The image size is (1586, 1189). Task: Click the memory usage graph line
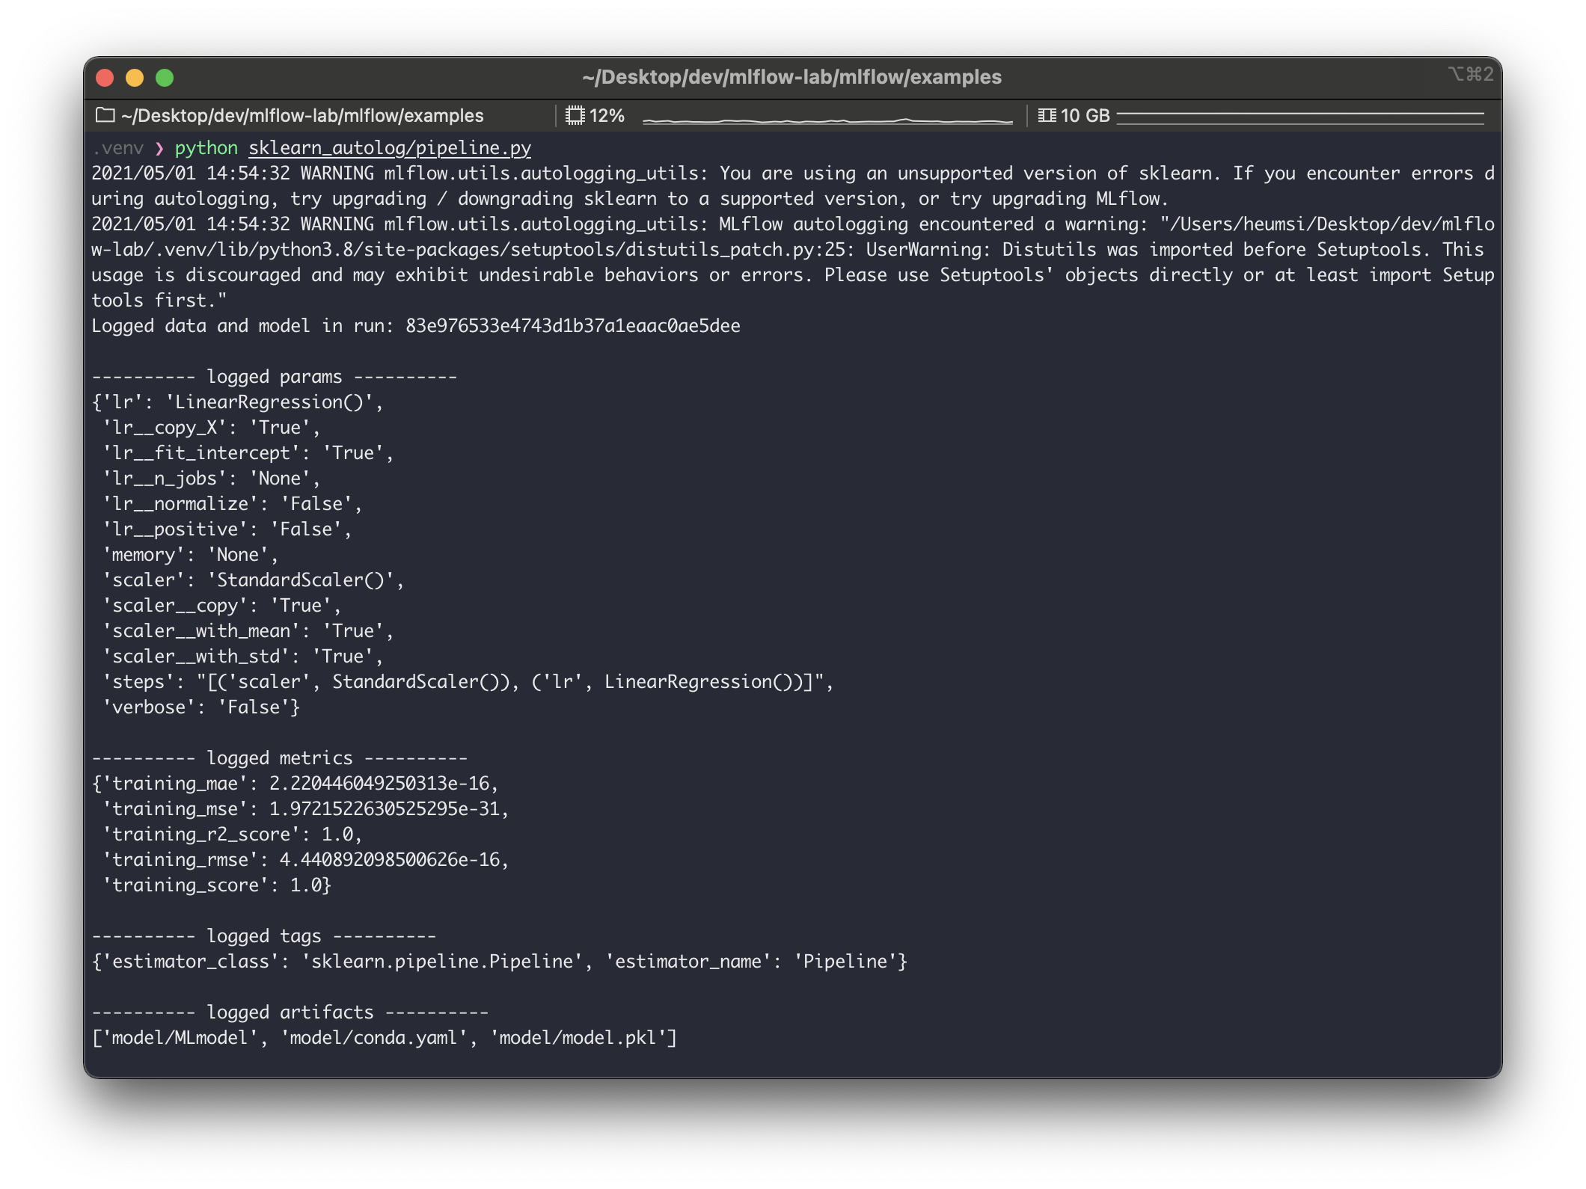point(1299,115)
